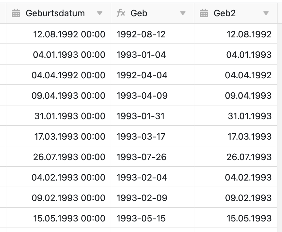
Task: Select the Geb2 column header label
Action: pyautogui.click(x=224, y=13)
